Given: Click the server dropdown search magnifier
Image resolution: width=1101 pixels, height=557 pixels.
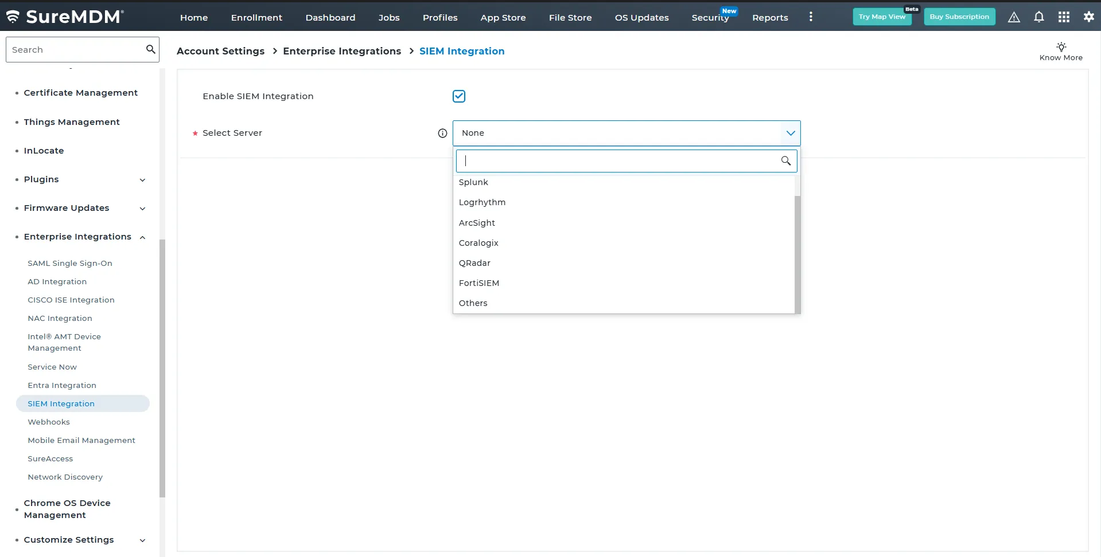Looking at the screenshot, I should 785,161.
